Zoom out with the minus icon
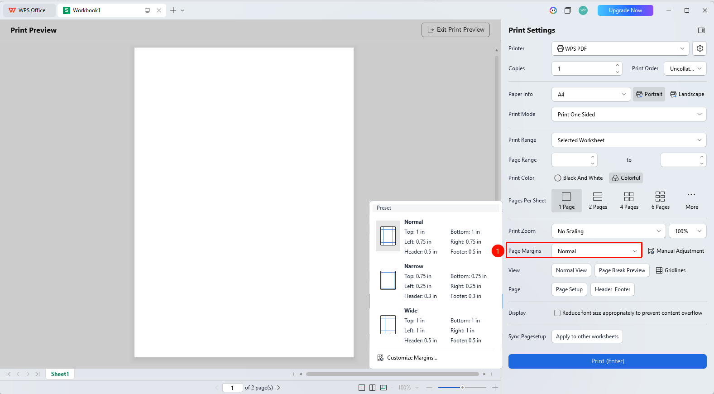714x394 pixels. click(429, 388)
